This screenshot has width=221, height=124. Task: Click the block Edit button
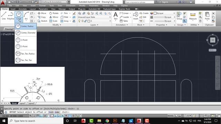pyautogui.click(x=143, y=17)
